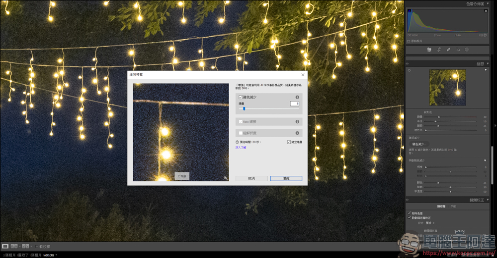Image resolution: width=497 pixels, height=258 pixels.
Task: Click 雜色減少... AI denoise button
Action: coord(418,144)
